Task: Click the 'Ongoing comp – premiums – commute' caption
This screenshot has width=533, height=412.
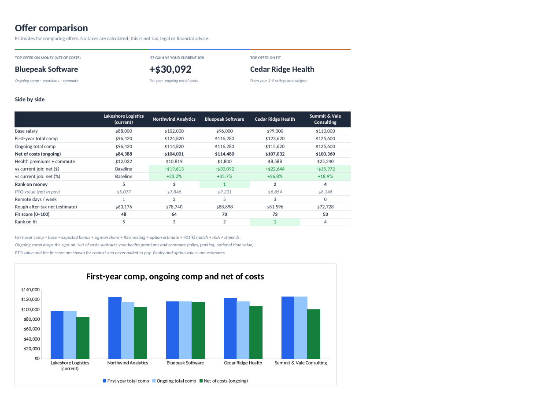Action: coord(47,81)
